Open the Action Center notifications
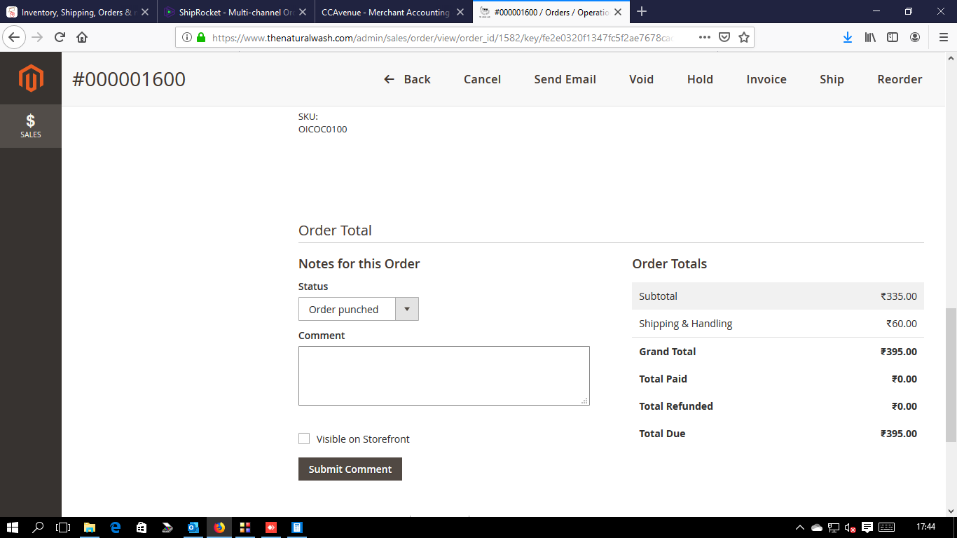This screenshot has width=957, height=538. pyautogui.click(x=867, y=527)
